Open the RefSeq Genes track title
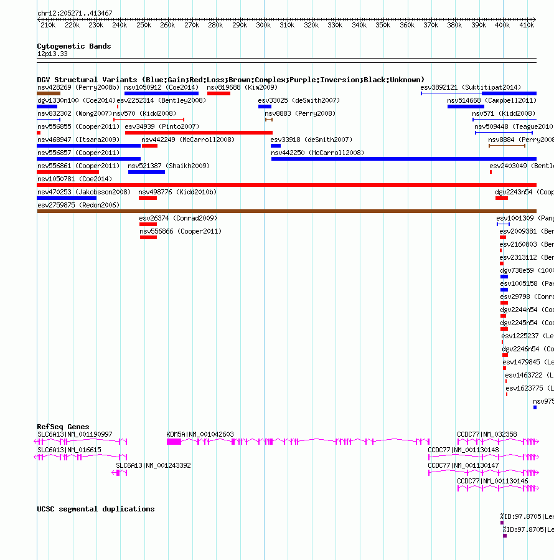Viewport: 554px width, 560px height. 63,427
